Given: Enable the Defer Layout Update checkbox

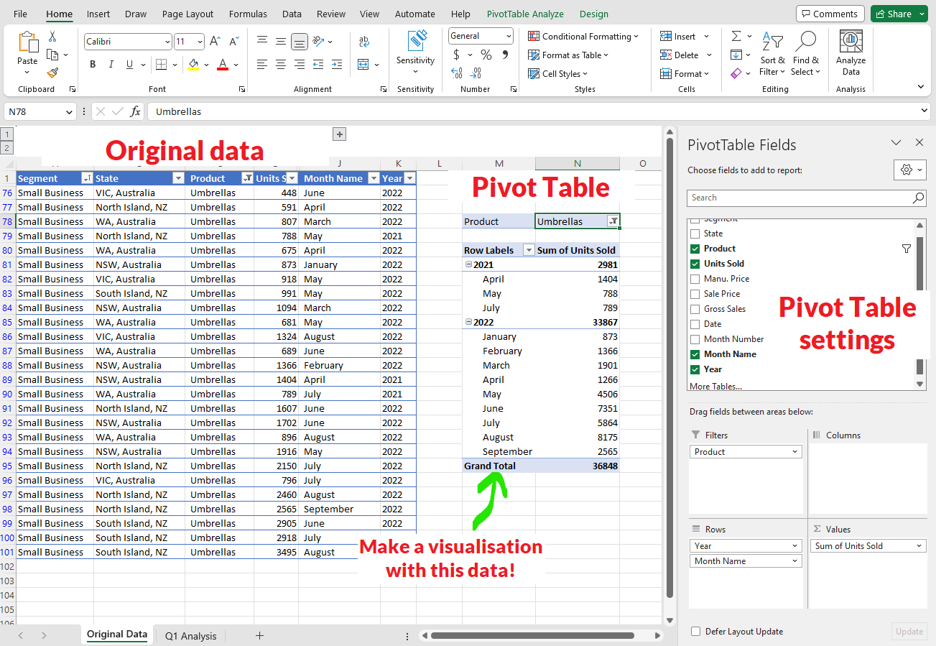Looking at the screenshot, I should 695,632.
